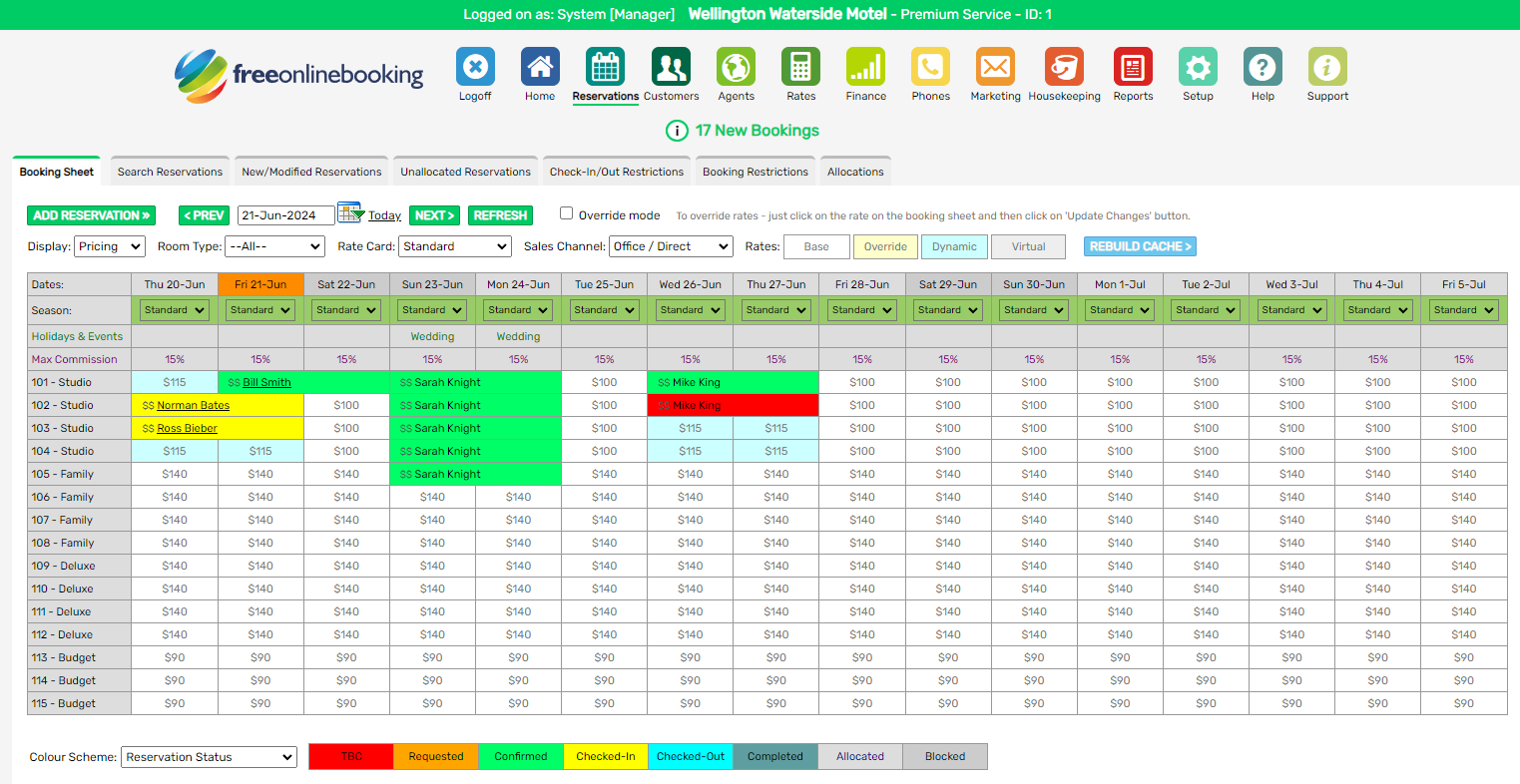Viewport: 1520px width, 784px height.
Task: Switch to Booking Restrictions tab
Action: [756, 172]
